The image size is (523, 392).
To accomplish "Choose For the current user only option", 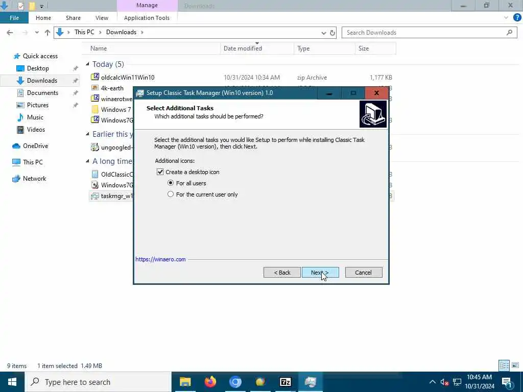I will [171, 194].
